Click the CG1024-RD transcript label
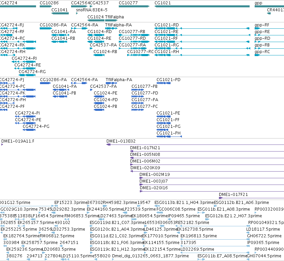284x261 pixels. (x=99, y=31)
